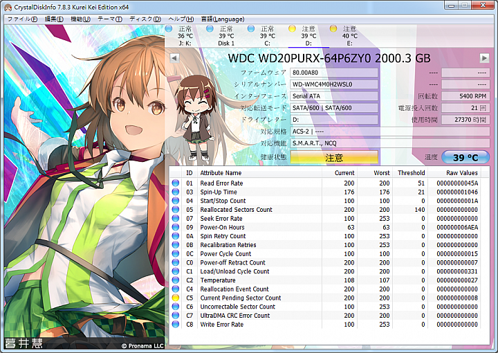Click blue status icon for Reallocated Sectors Count
The image size is (498, 353).
(175, 210)
